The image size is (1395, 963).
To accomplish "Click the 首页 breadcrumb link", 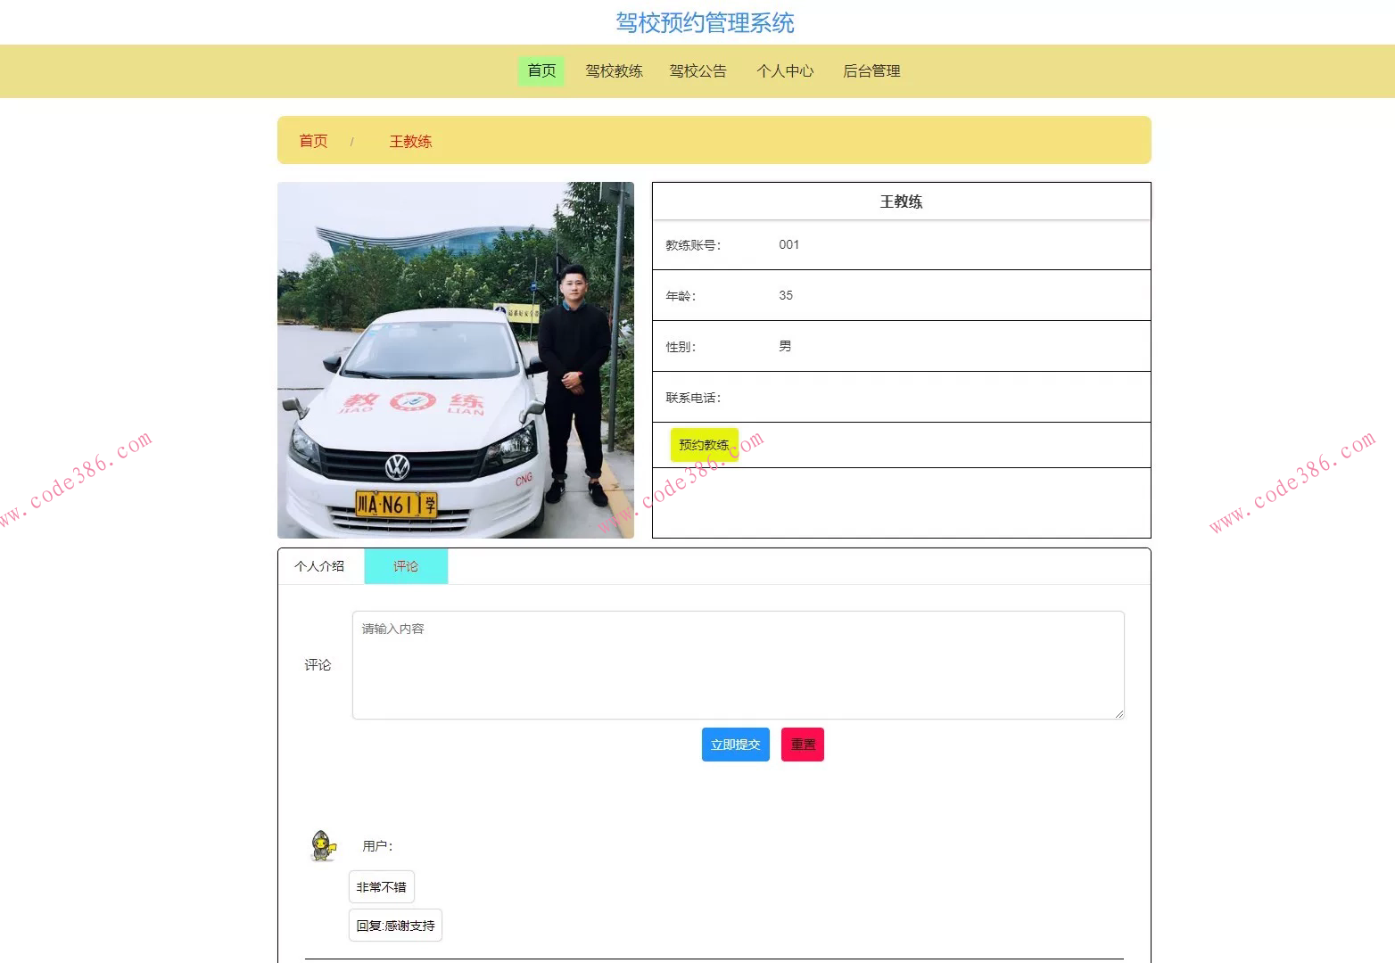I will (313, 140).
